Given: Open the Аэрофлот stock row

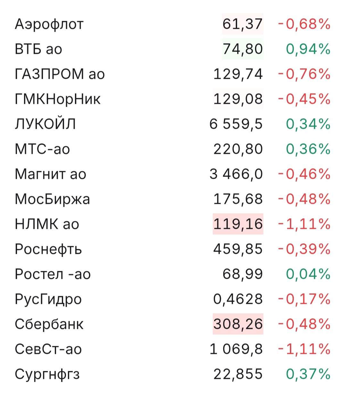Looking at the screenshot, I should (x=49, y=24).
